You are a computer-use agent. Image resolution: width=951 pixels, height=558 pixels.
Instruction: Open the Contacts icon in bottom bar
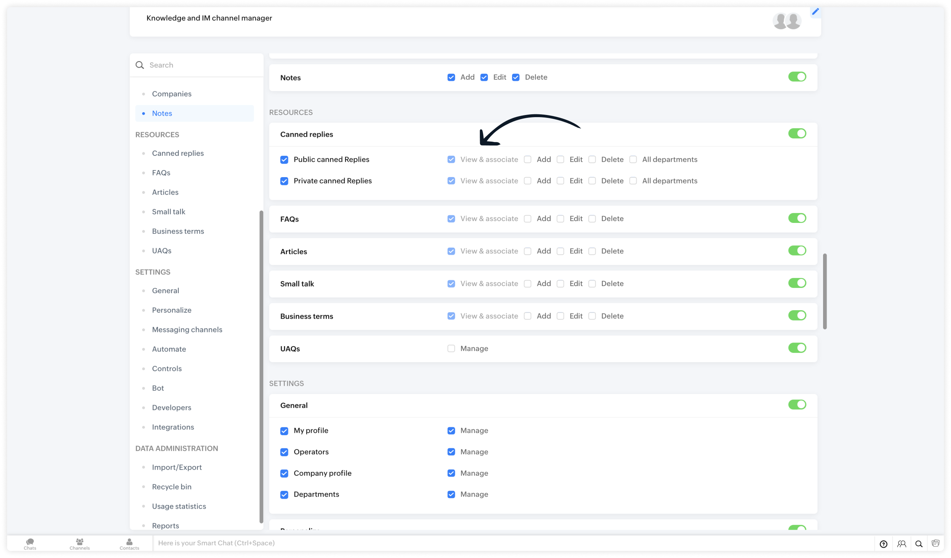click(129, 543)
